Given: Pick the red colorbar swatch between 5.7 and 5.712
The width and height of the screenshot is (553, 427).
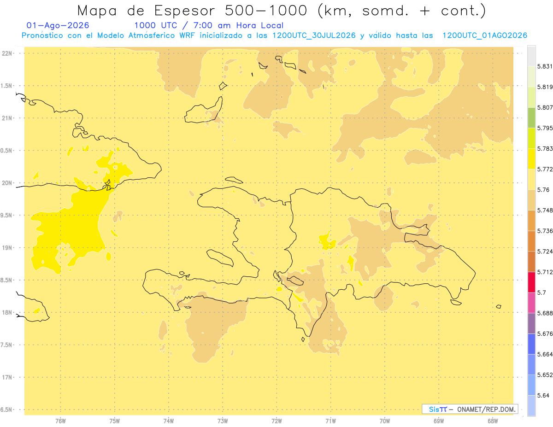Looking at the screenshot, I should [531, 282].
